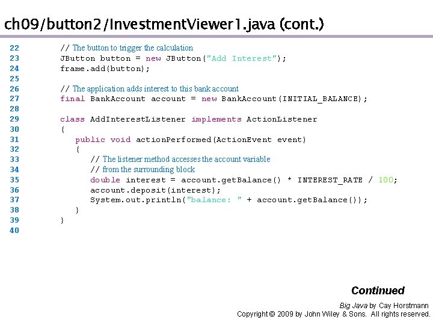Click line number 24

tap(14, 68)
